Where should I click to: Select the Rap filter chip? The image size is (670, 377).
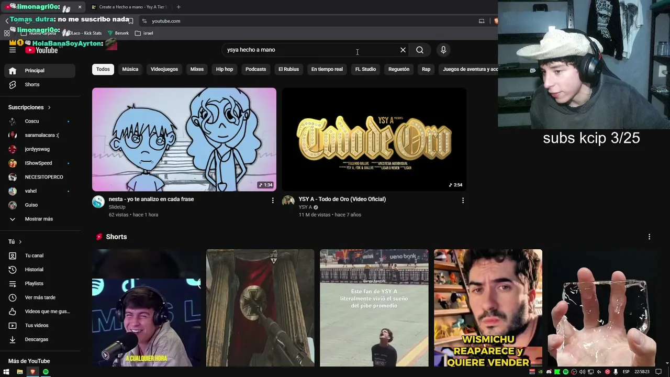[426, 69]
